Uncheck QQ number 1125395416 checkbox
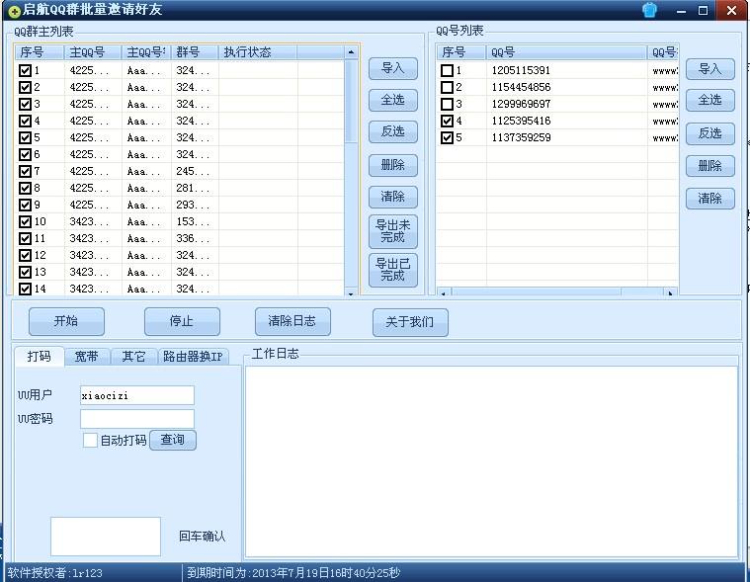 (x=447, y=121)
